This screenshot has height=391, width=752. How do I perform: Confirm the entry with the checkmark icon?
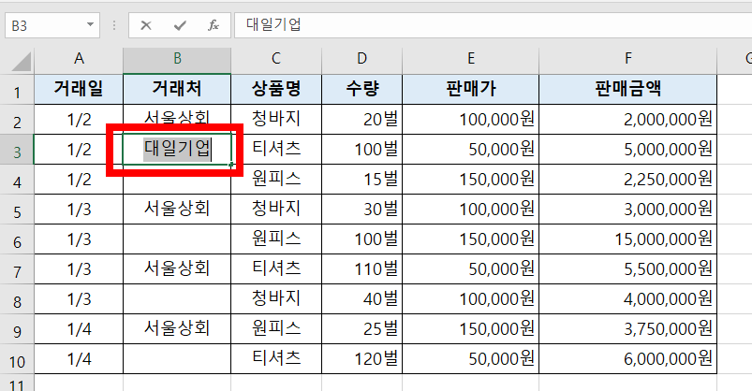click(180, 25)
